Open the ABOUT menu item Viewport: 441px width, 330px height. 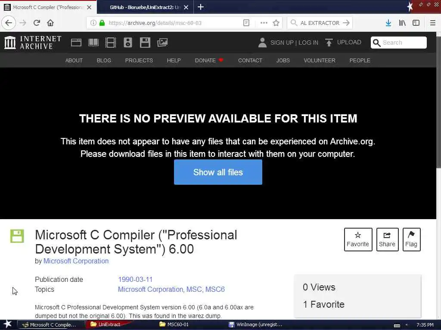74,60
